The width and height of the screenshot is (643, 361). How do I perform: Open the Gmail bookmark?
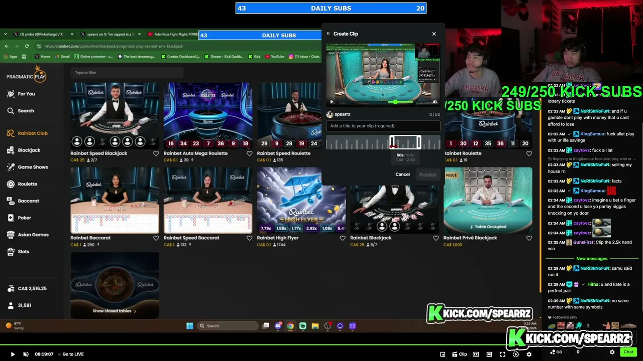point(62,57)
